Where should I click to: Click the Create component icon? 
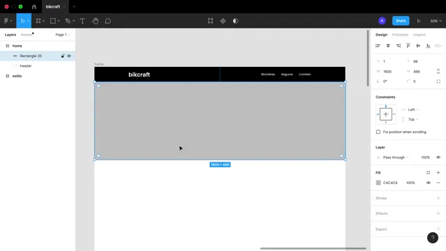tap(223, 21)
